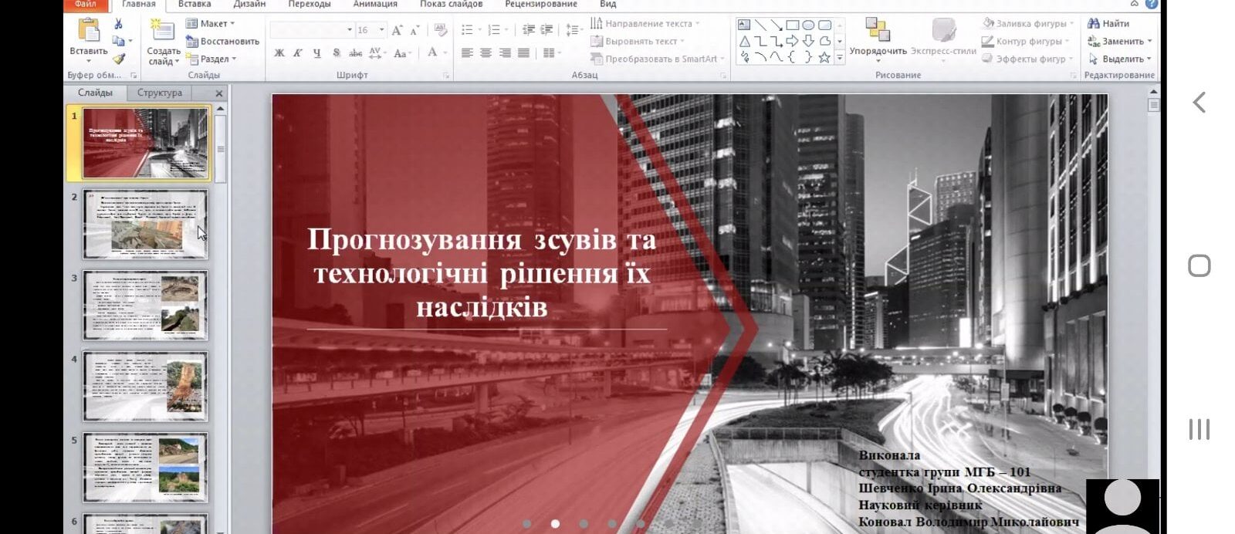Viewport: 1235px width, 534px height.
Task: Click Направление текста button
Action: [x=645, y=23]
